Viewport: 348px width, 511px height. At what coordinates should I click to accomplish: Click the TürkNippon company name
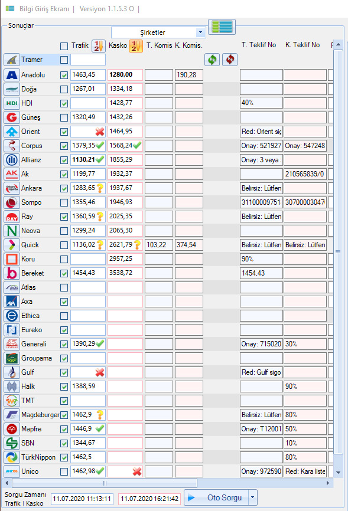click(x=38, y=457)
